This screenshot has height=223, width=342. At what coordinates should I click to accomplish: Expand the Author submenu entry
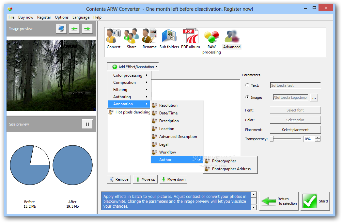[177, 160]
